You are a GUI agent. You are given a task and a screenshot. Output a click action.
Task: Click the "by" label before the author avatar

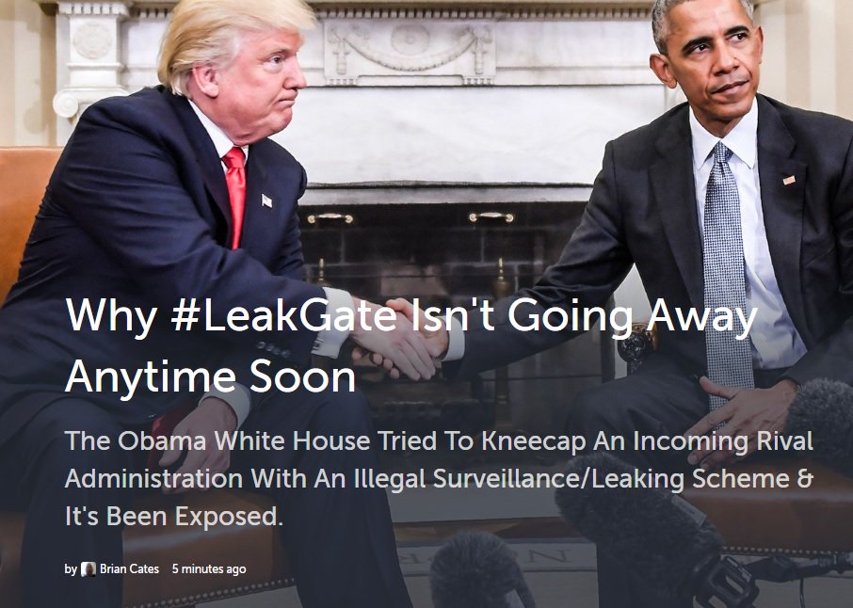pyautogui.click(x=71, y=568)
